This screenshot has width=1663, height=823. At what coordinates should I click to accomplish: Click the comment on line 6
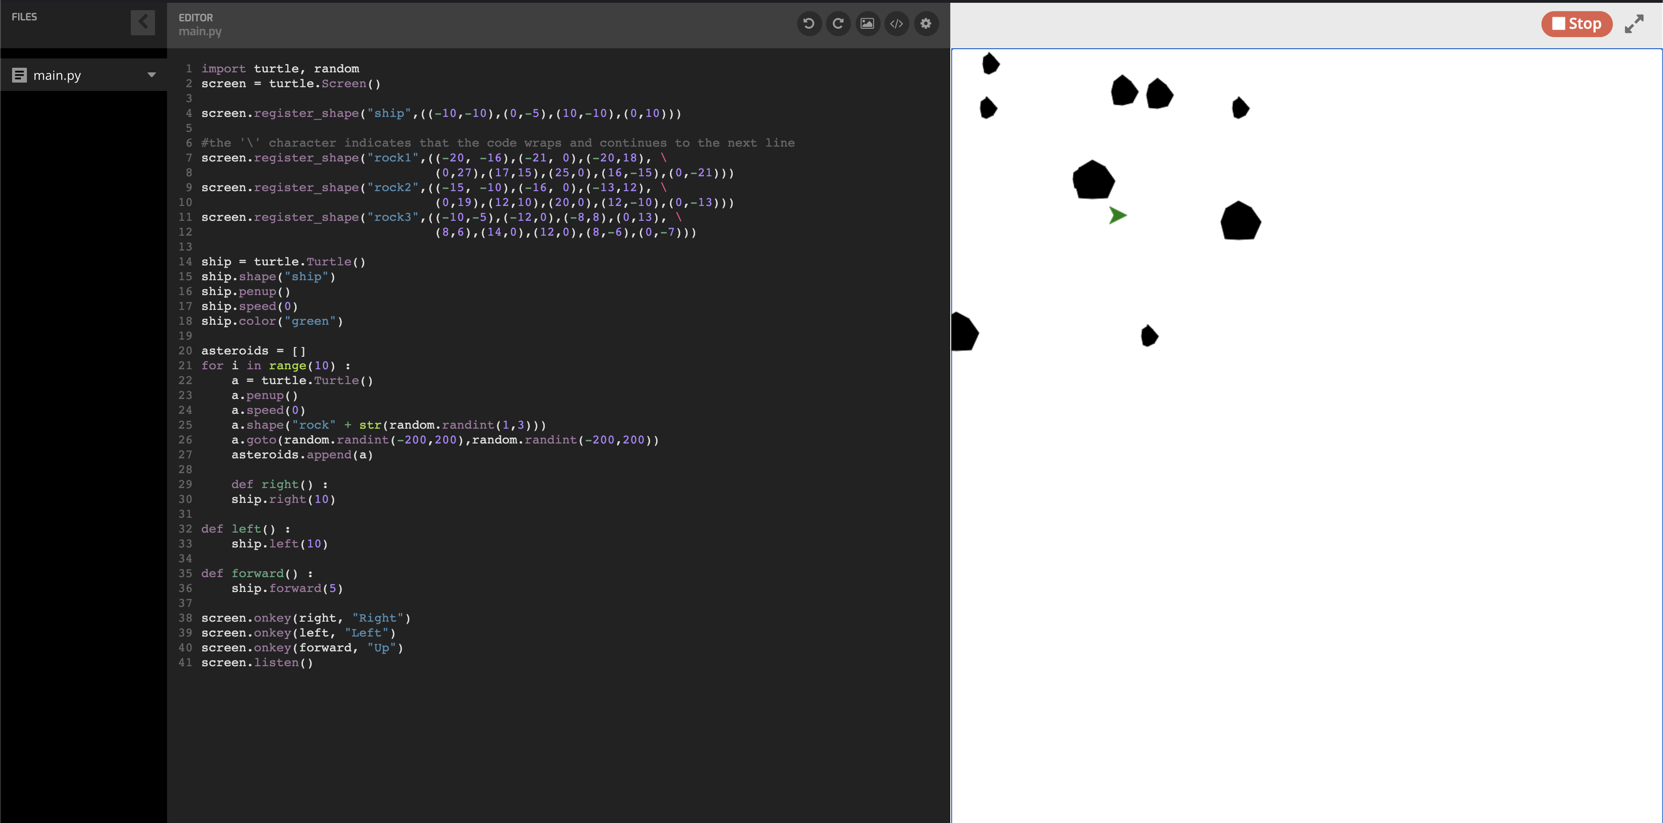click(x=498, y=142)
